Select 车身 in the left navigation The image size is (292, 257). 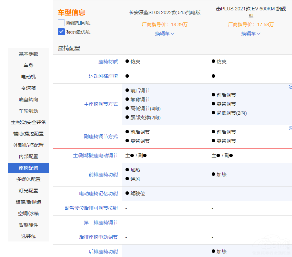29,65
